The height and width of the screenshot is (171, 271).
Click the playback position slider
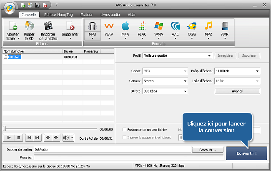pos(50,128)
